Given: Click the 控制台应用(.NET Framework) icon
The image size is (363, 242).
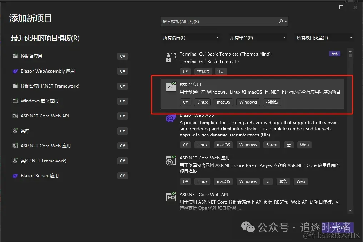Looking at the screenshot, I should point(15,86).
